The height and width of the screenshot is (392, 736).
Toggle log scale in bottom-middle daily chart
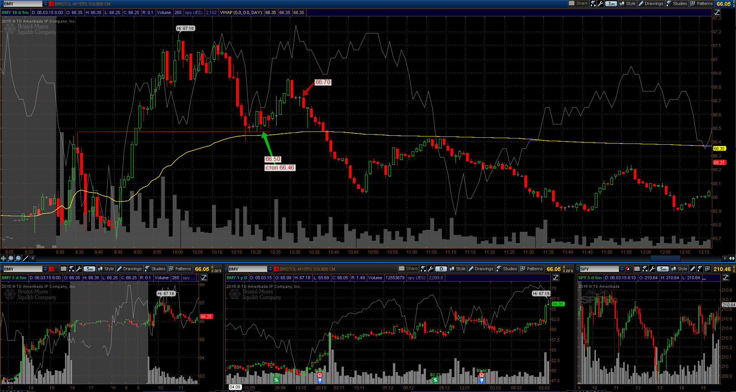point(556,278)
